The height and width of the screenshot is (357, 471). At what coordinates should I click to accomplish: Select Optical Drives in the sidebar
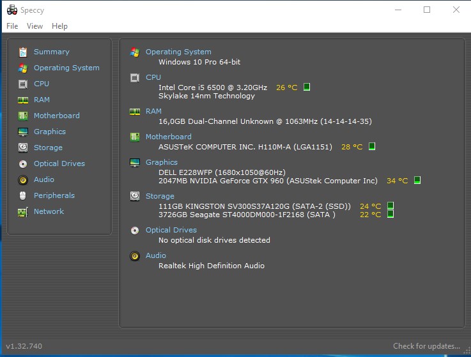[59, 163]
